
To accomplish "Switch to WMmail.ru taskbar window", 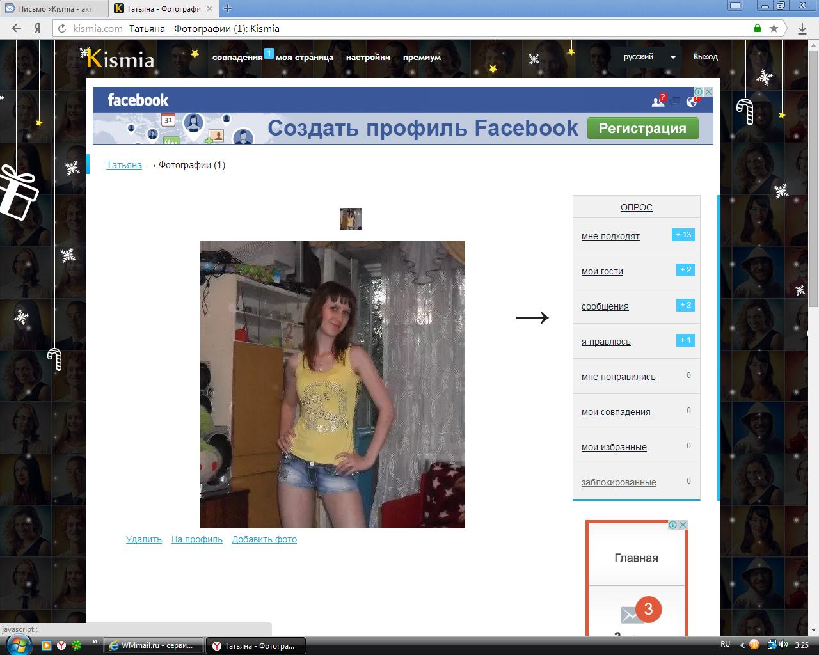I will (154, 645).
